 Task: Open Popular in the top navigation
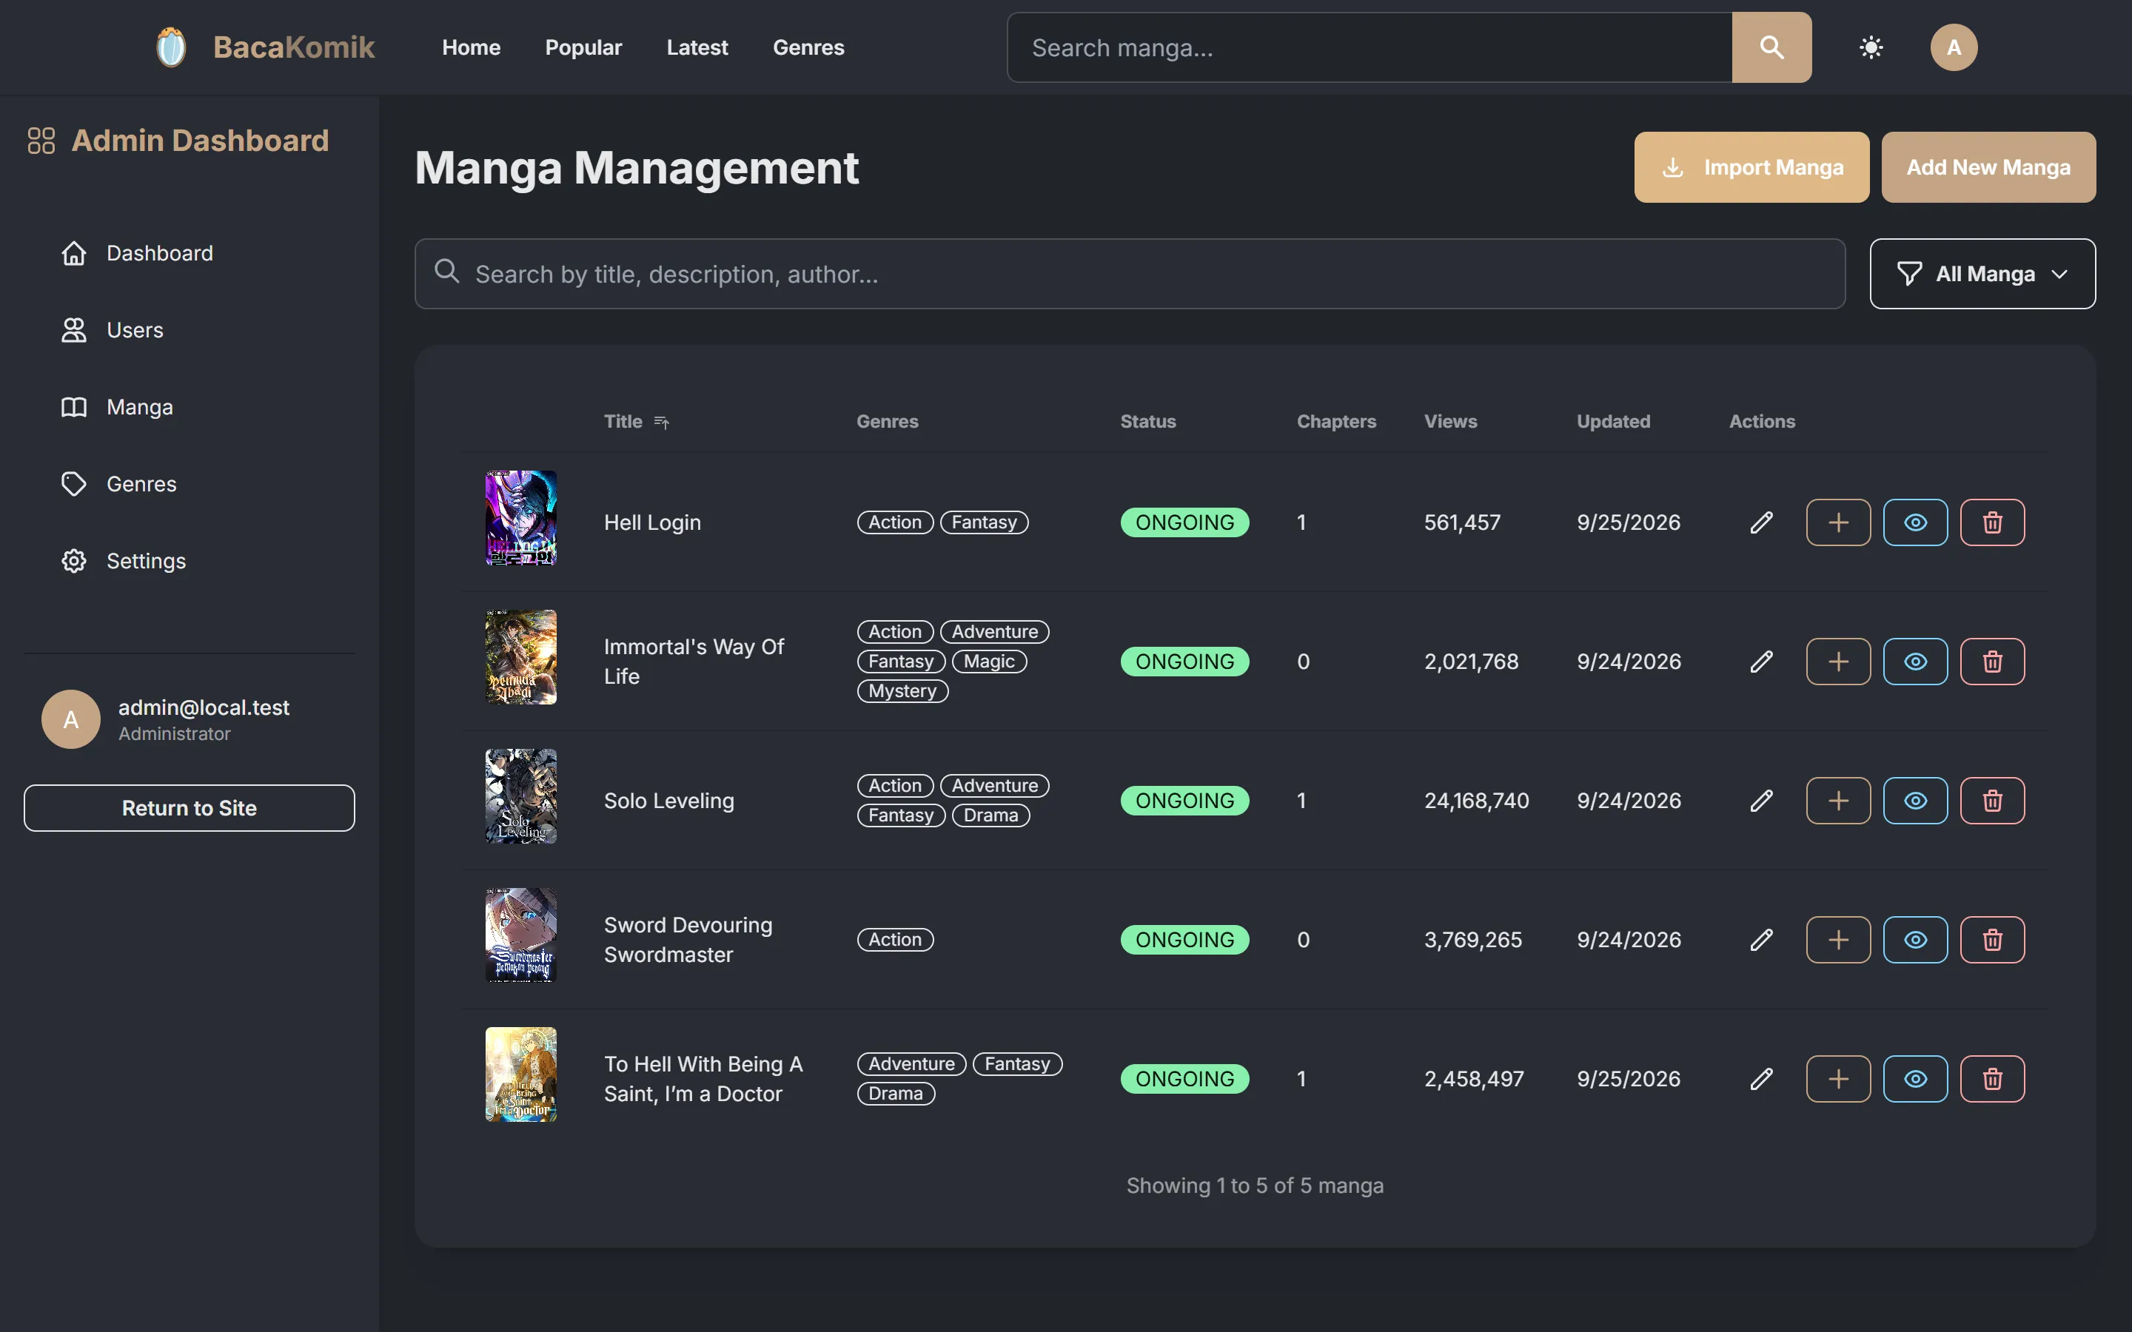pos(583,47)
